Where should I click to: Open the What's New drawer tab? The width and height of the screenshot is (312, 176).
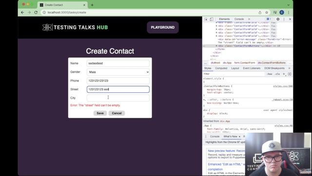[x=230, y=136]
